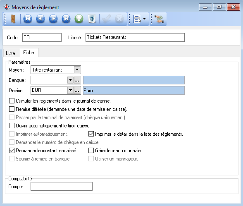Click the ellipsis button next to Banque
Screen dimensions: 243x206
(x=77, y=80)
